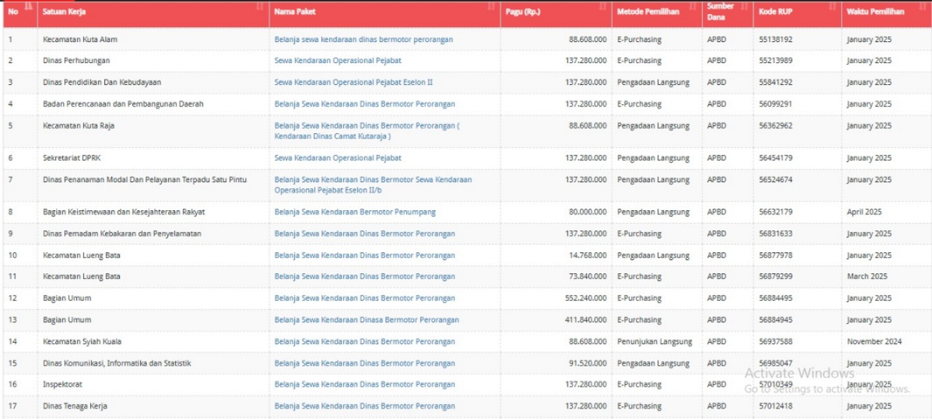Open link Sewa Kendaraan Operasional Pejabat Eselon II

pyautogui.click(x=354, y=82)
